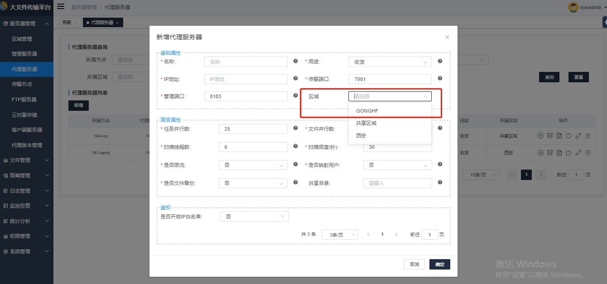Click power icon in 141-send row

point(568,153)
